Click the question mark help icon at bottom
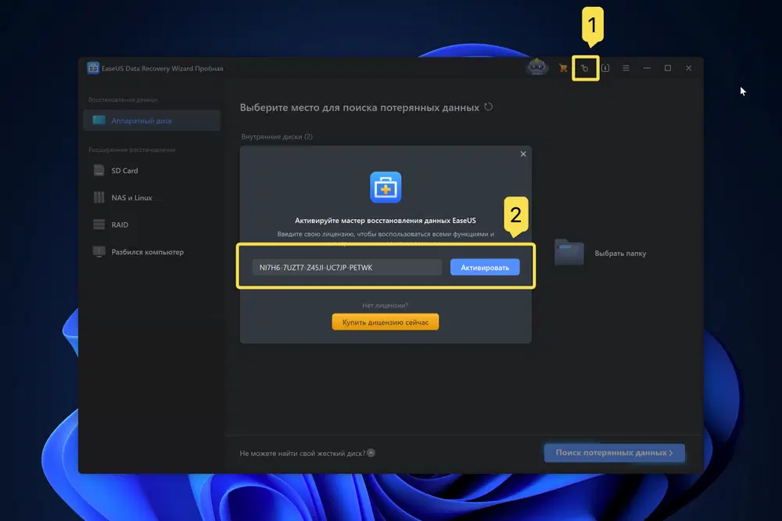The image size is (782, 521). point(371,452)
